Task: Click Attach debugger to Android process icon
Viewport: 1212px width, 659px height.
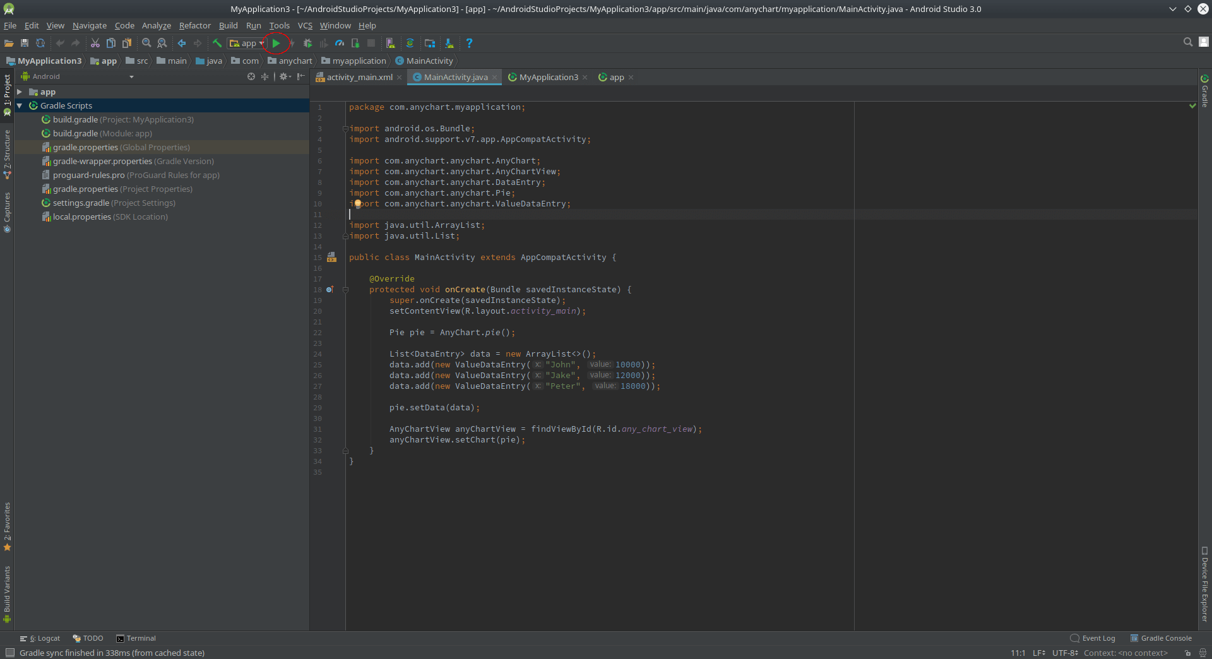Action: (355, 43)
